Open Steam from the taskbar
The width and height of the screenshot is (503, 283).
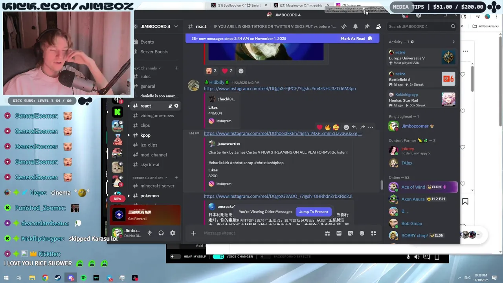coord(58,278)
